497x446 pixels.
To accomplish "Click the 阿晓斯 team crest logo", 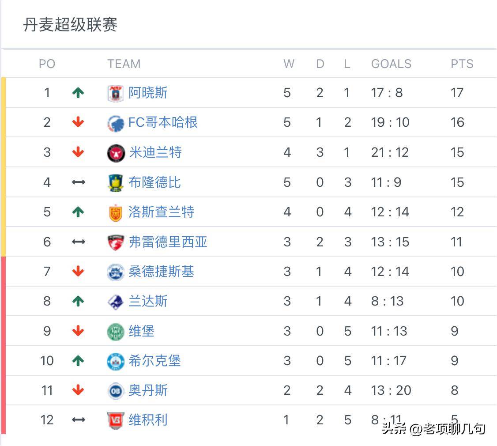I will tap(115, 92).
